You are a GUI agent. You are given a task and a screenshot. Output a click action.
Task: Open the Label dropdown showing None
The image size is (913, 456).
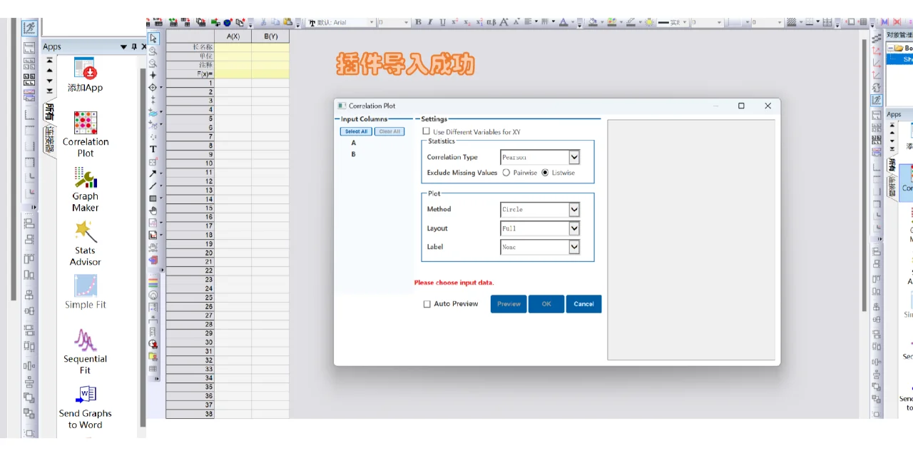click(x=574, y=247)
